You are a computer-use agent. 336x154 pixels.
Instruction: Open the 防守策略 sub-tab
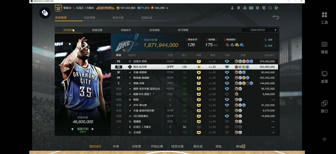click(x=183, y=30)
